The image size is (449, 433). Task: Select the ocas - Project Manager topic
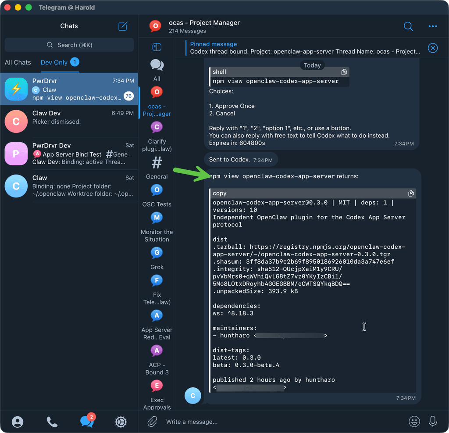click(x=157, y=102)
